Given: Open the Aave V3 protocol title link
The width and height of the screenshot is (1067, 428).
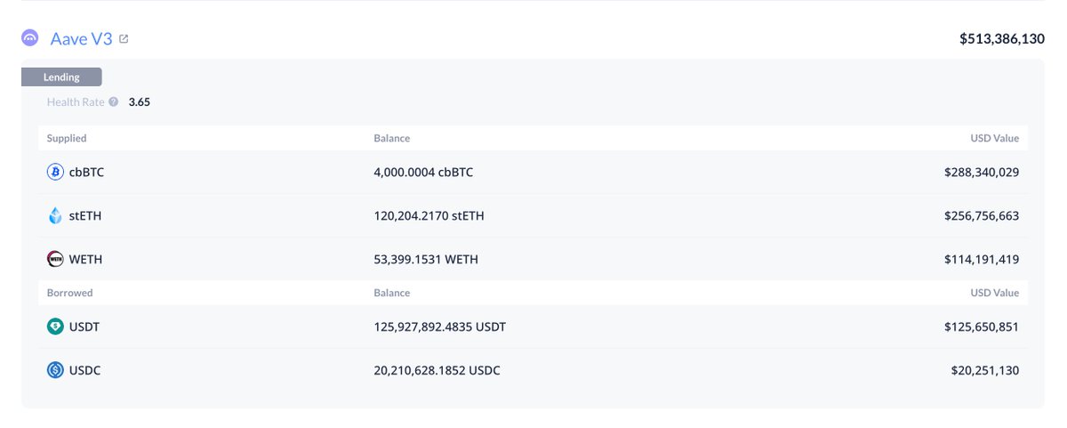Looking at the screenshot, I should pos(81,38).
